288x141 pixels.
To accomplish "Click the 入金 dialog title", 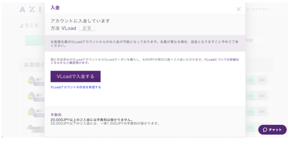I will (x=55, y=8).
